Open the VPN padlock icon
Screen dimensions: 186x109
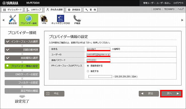tap(44, 20)
